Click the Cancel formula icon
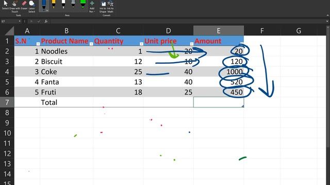 31,22
